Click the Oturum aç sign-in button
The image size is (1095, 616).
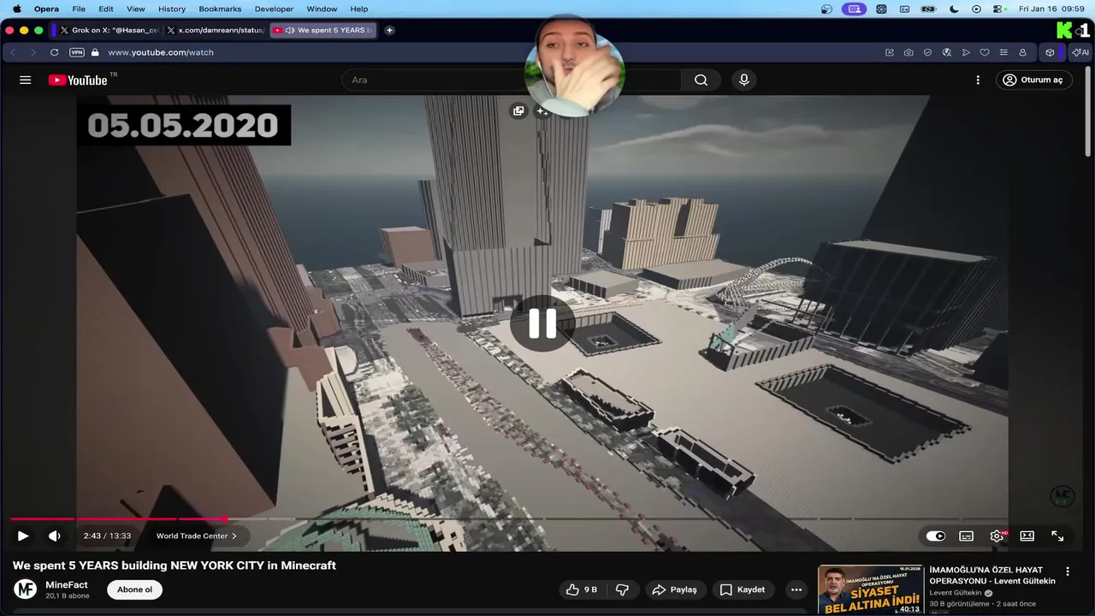click(x=1033, y=80)
